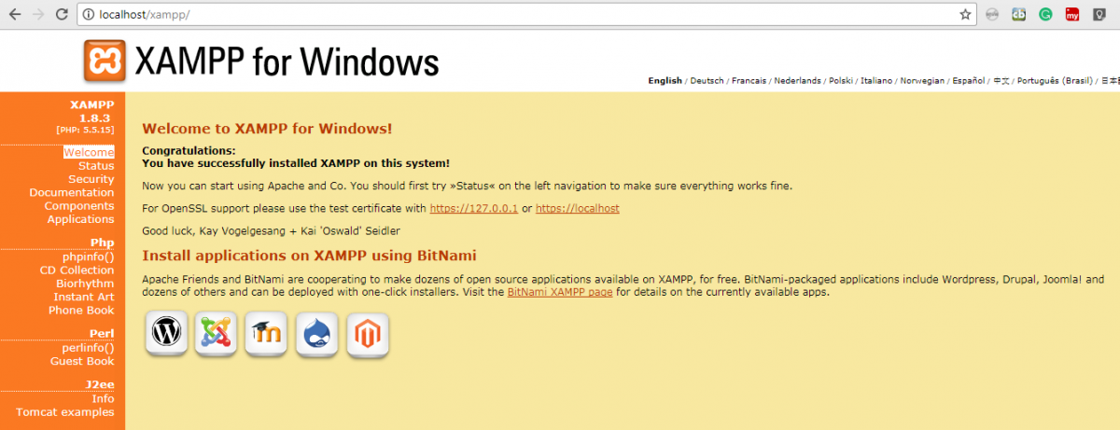1120x430 pixels.
Task: Open the https://127.0.0.1 link
Action: (x=473, y=209)
